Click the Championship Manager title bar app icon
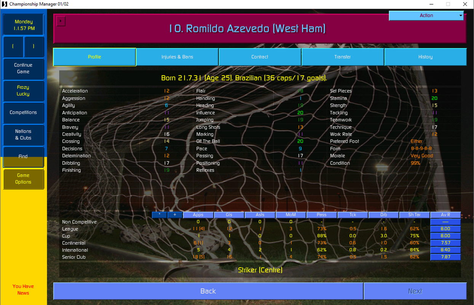Image resolution: width=474 pixels, height=305 pixels. click(5, 4)
